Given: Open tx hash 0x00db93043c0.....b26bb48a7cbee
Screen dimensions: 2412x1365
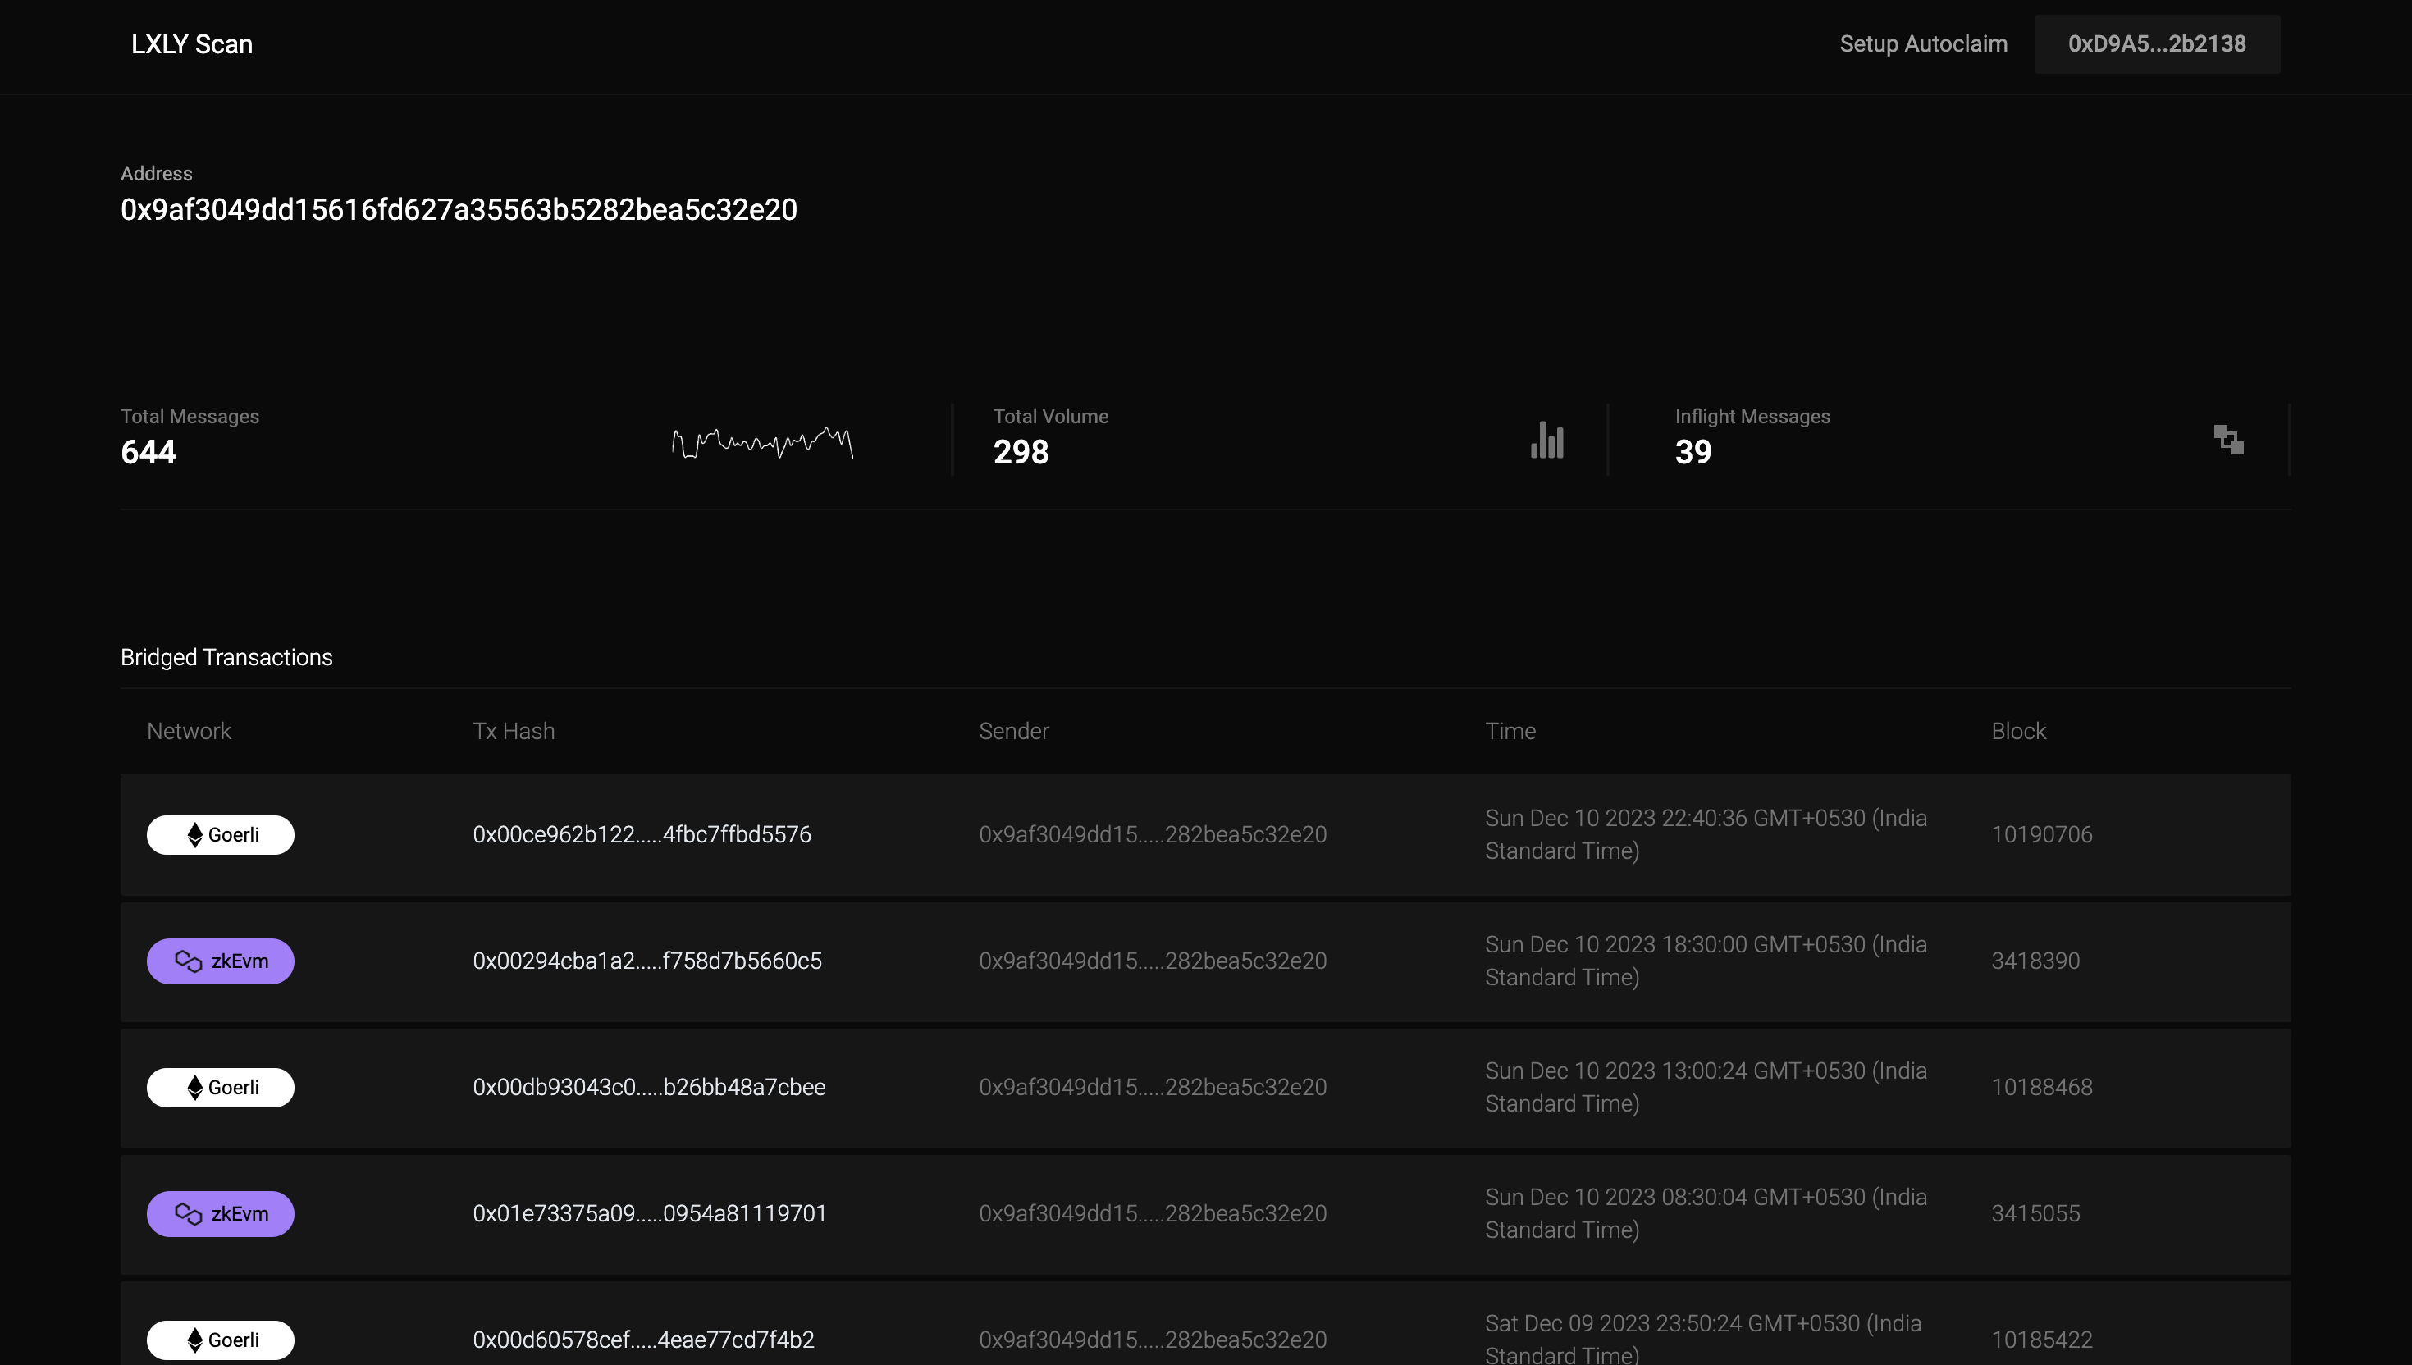Looking at the screenshot, I should (649, 1088).
